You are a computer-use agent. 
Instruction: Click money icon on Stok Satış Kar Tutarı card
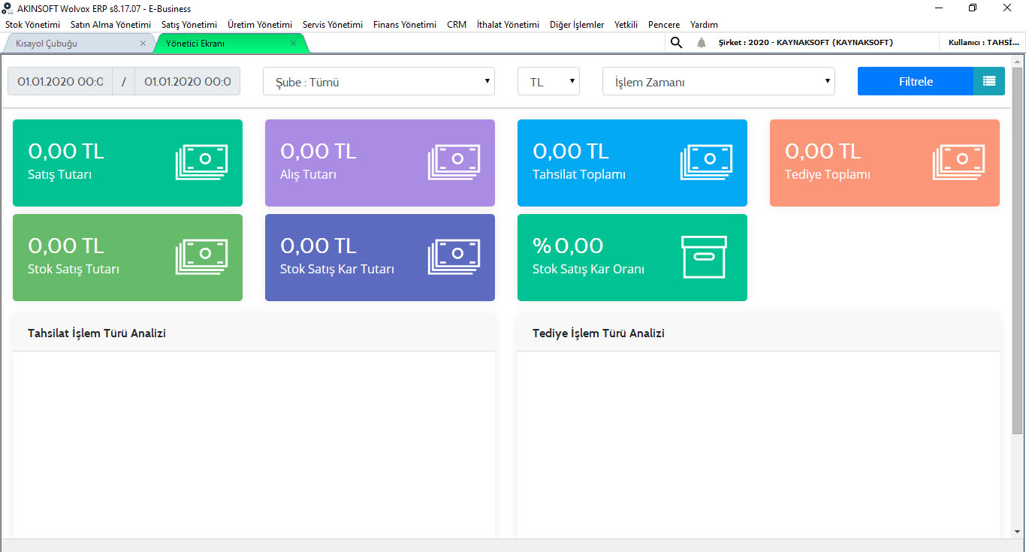click(x=454, y=257)
